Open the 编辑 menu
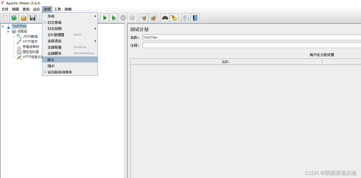Viewport: 361px width, 178px height. [16, 9]
